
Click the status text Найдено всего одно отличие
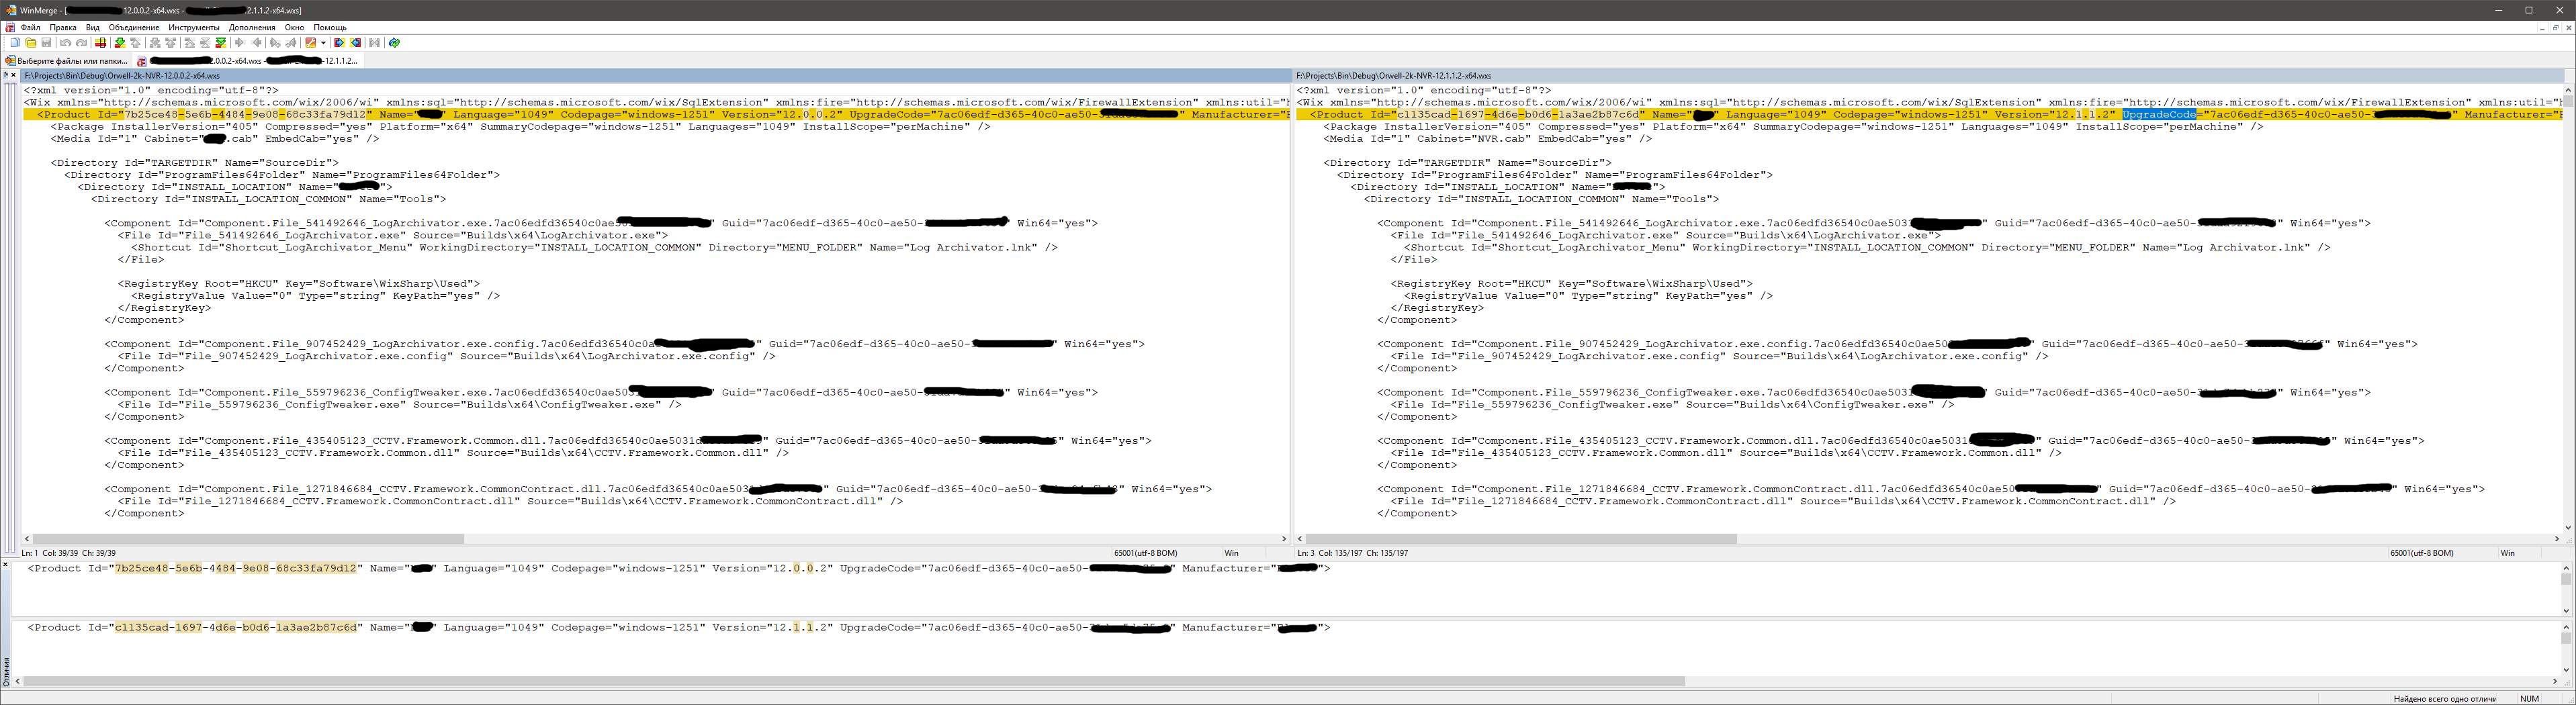click(2444, 699)
